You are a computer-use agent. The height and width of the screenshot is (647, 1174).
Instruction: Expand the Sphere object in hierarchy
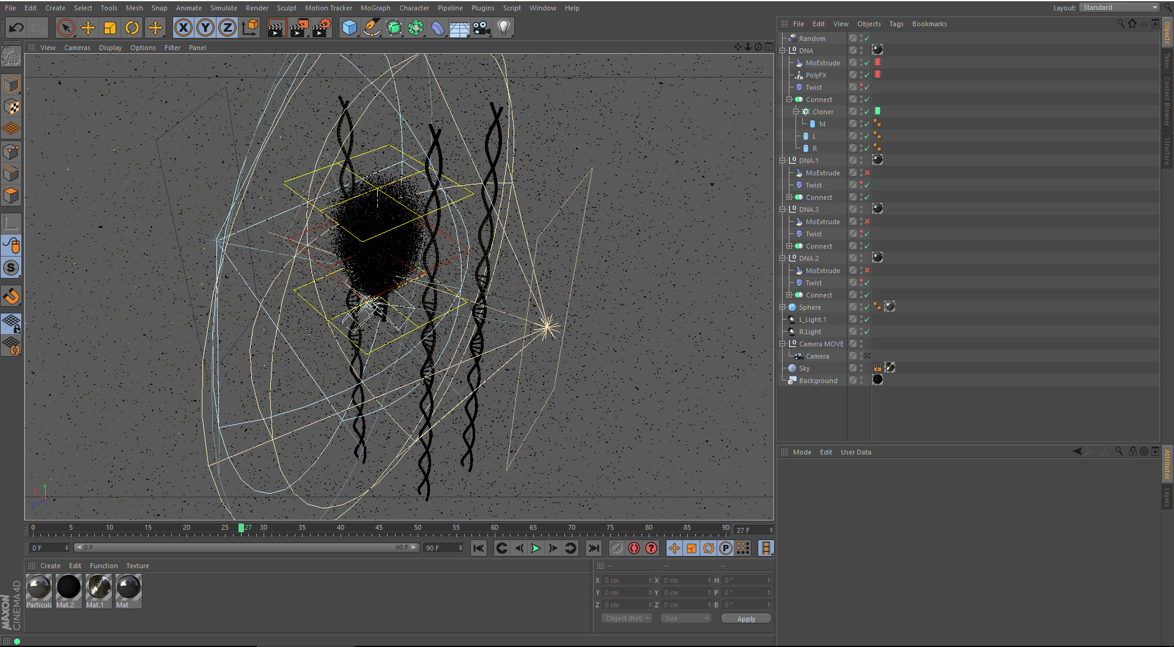click(x=783, y=307)
